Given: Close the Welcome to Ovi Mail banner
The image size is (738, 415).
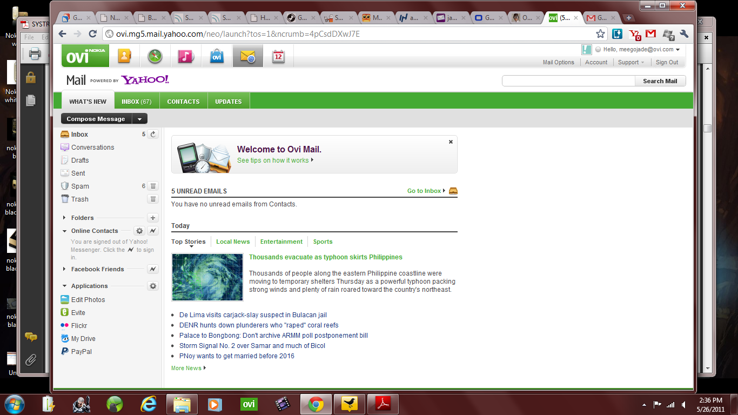Looking at the screenshot, I should (x=451, y=142).
